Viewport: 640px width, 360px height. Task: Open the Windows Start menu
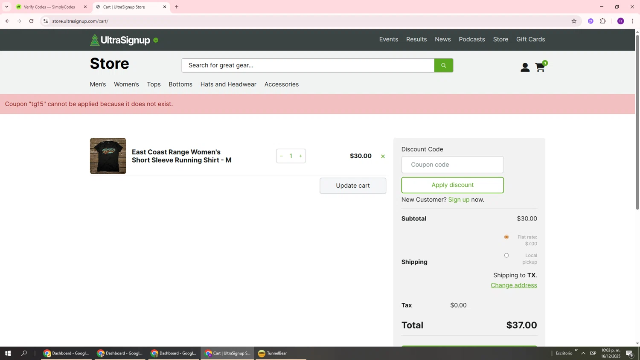[8, 353]
